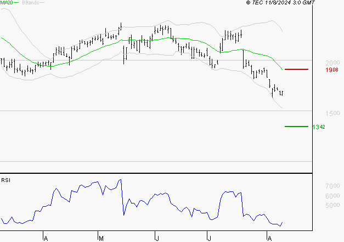The height and width of the screenshot is (242, 344).
Task: Click the MA20 legend label
Action: click(x=7, y=3)
